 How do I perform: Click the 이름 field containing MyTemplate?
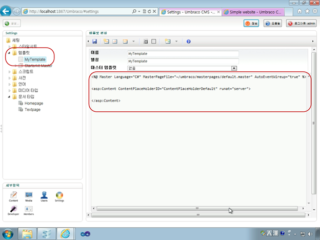183,54
